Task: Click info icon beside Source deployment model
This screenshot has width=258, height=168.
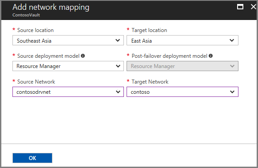Action: (x=83, y=56)
